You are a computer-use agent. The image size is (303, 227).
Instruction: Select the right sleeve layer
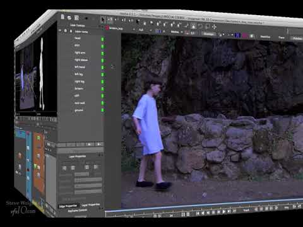[81, 60]
